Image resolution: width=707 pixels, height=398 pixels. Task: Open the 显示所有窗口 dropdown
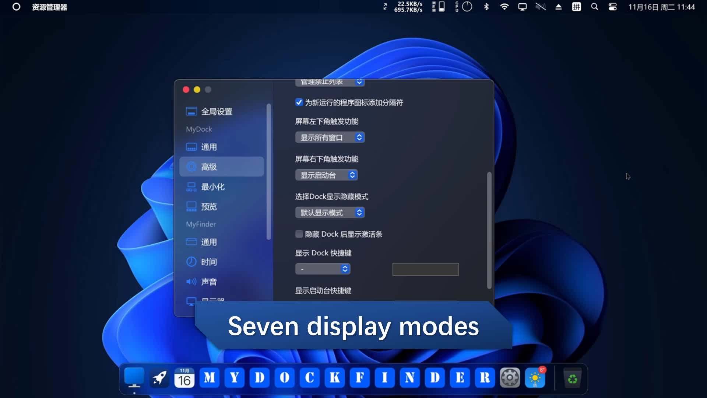(330, 137)
